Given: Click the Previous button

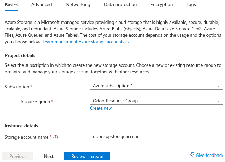Looking at the screenshot, I should (18, 156).
